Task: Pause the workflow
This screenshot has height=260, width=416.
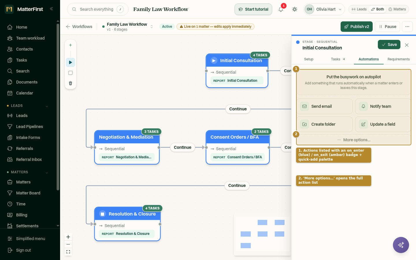Action: click(388, 27)
